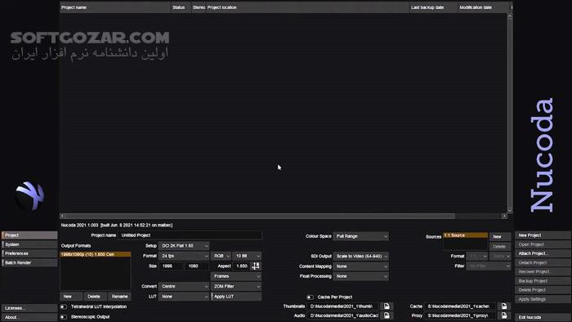The width and height of the screenshot is (572, 322).
Task: Sort by the Project name column header
Action: pyautogui.click(x=115, y=7)
